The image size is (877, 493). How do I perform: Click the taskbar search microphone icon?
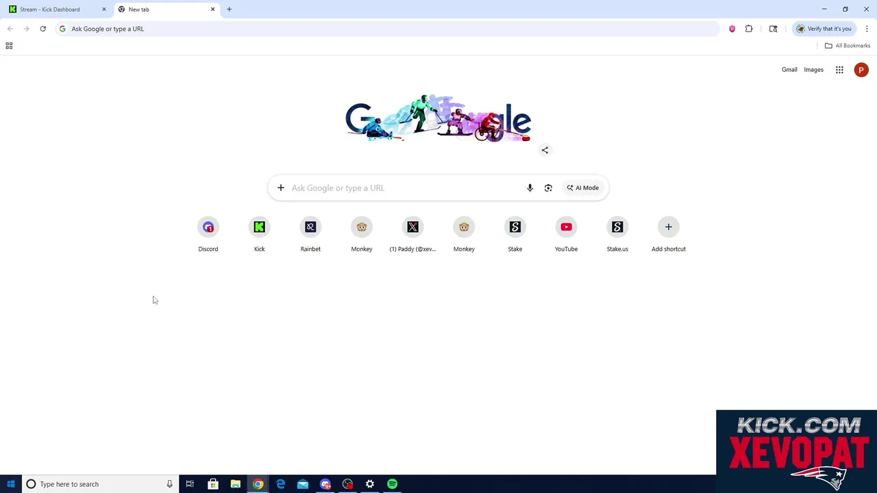169,484
